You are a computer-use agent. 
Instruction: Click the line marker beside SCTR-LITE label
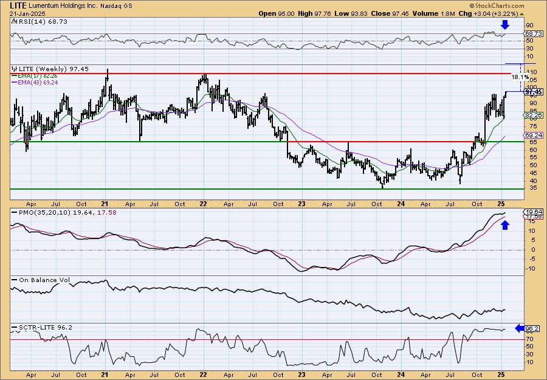[15, 328]
